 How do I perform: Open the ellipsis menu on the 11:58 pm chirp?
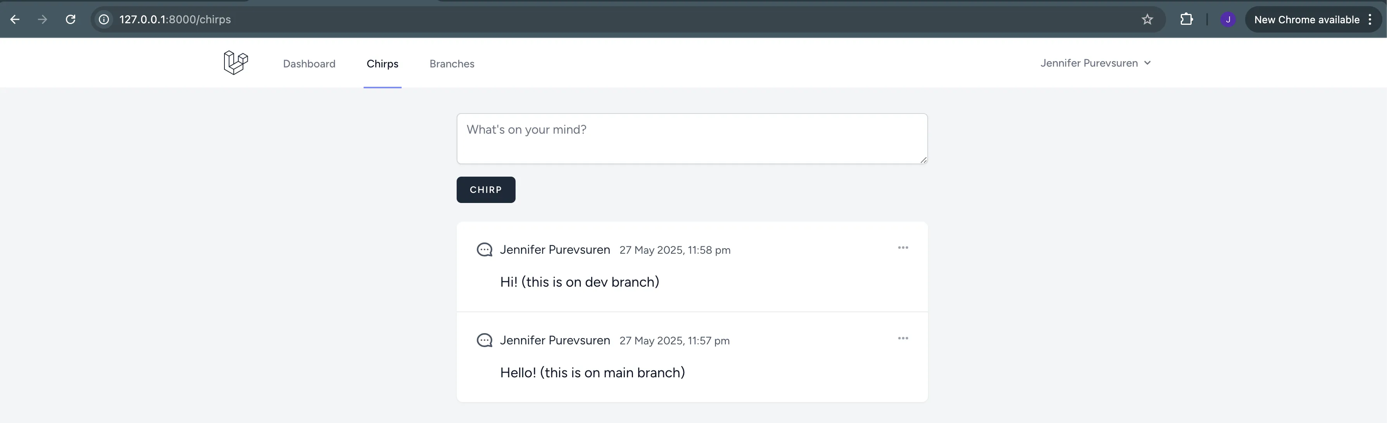click(x=904, y=248)
